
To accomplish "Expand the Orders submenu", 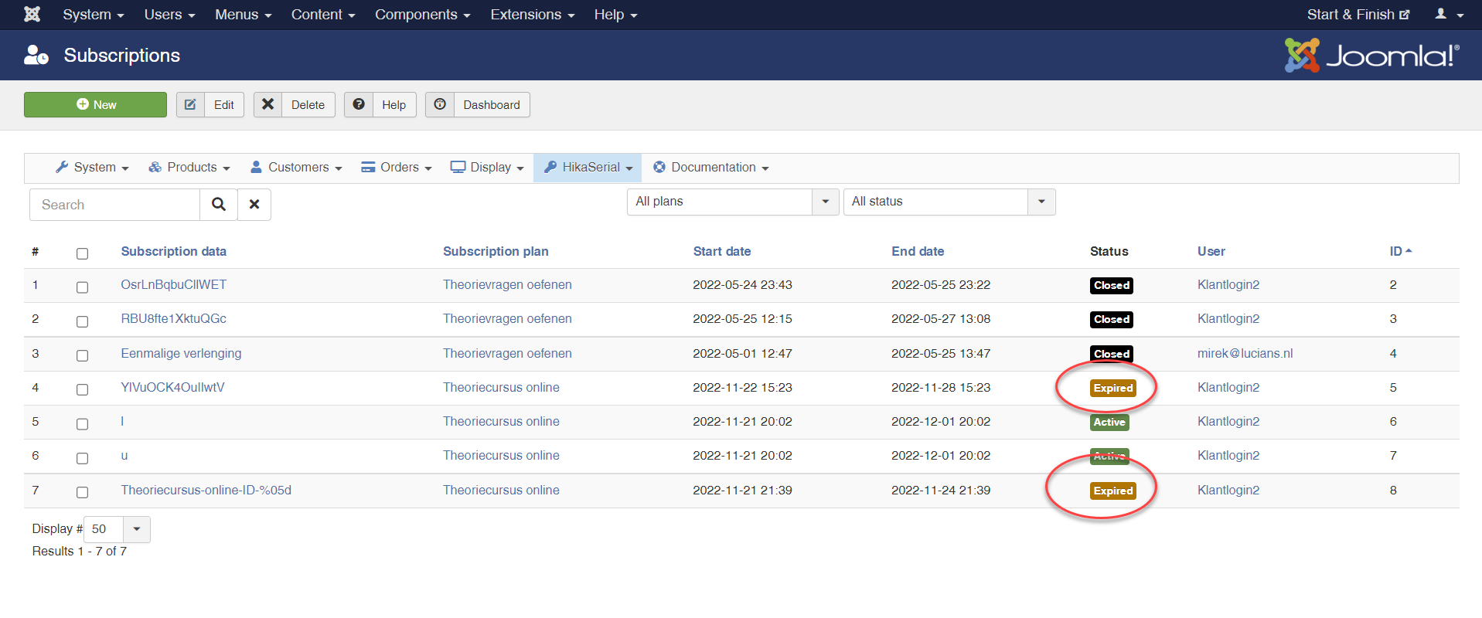I will tap(397, 168).
